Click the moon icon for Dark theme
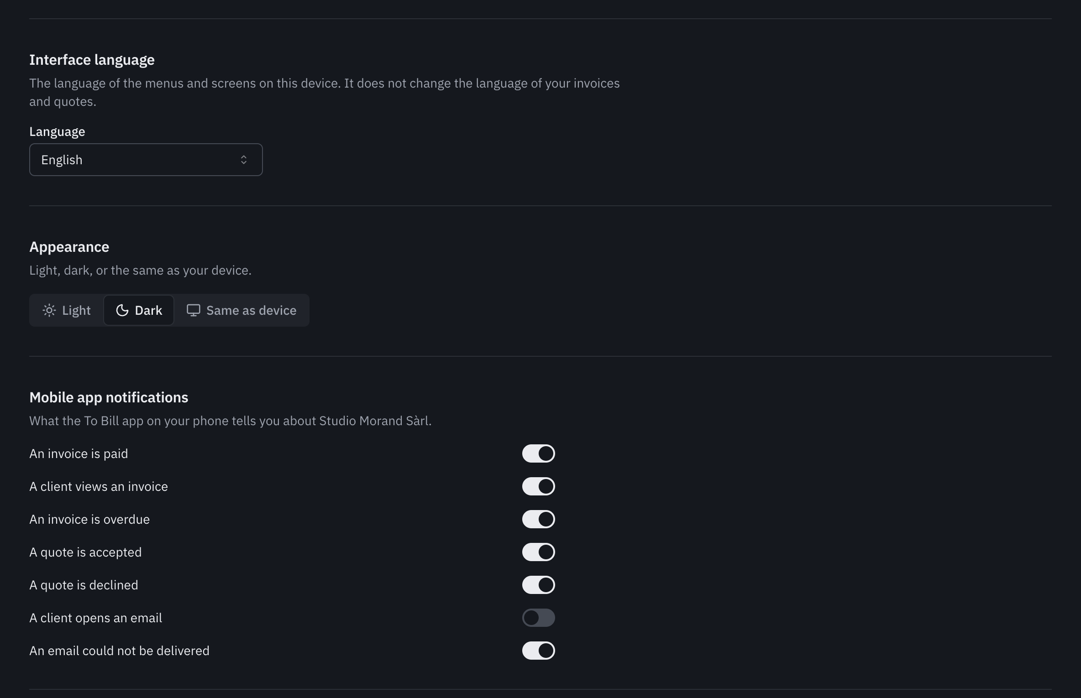The height and width of the screenshot is (698, 1081). [122, 310]
